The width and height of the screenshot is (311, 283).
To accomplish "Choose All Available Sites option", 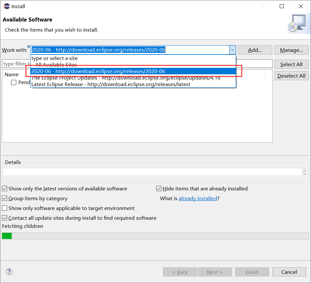I will (133, 65).
